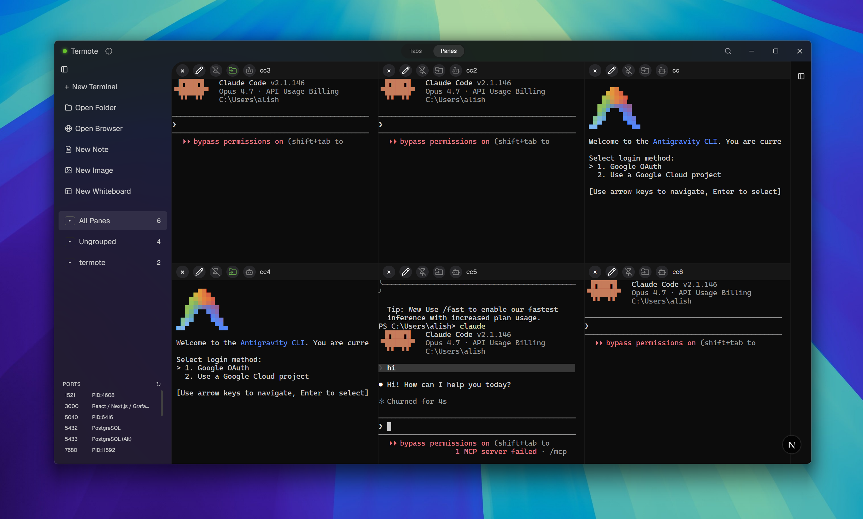Image resolution: width=863 pixels, height=519 pixels.
Task: Click the robot agent icon on cc3
Action: (249, 71)
